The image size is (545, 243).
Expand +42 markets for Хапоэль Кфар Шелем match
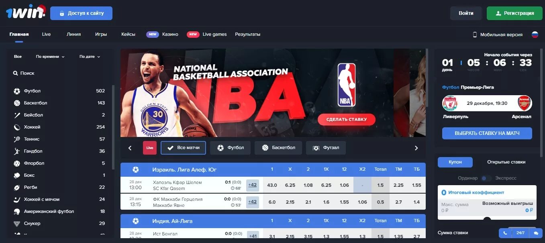pyautogui.click(x=253, y=185)
